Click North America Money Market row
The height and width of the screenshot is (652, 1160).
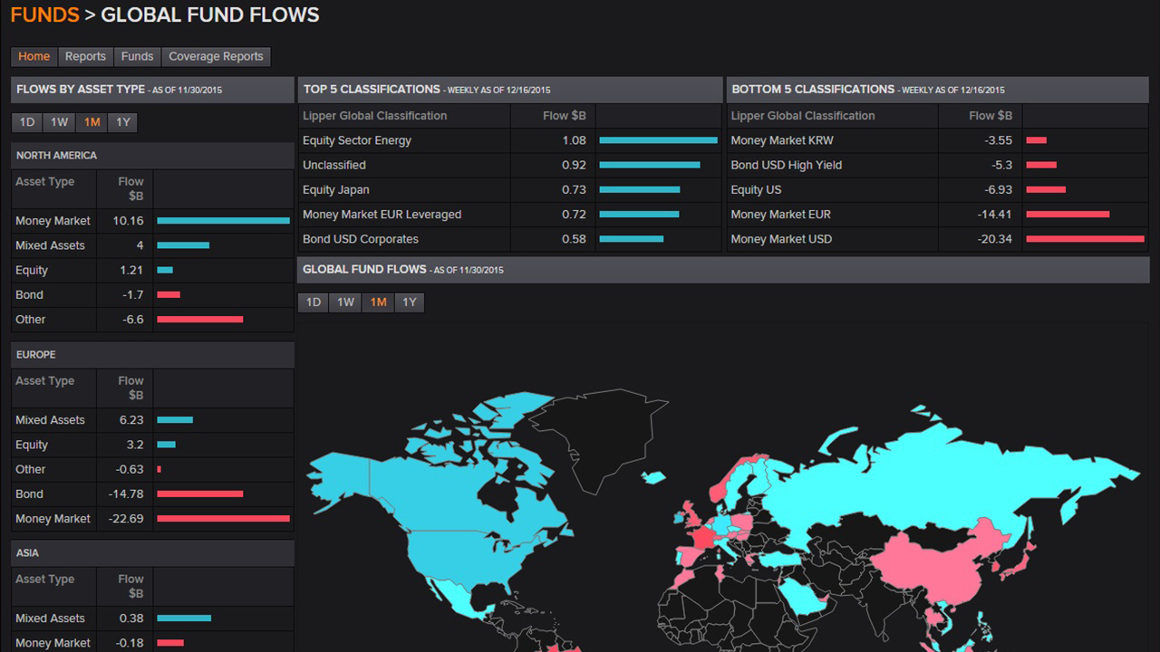(152, 221)
